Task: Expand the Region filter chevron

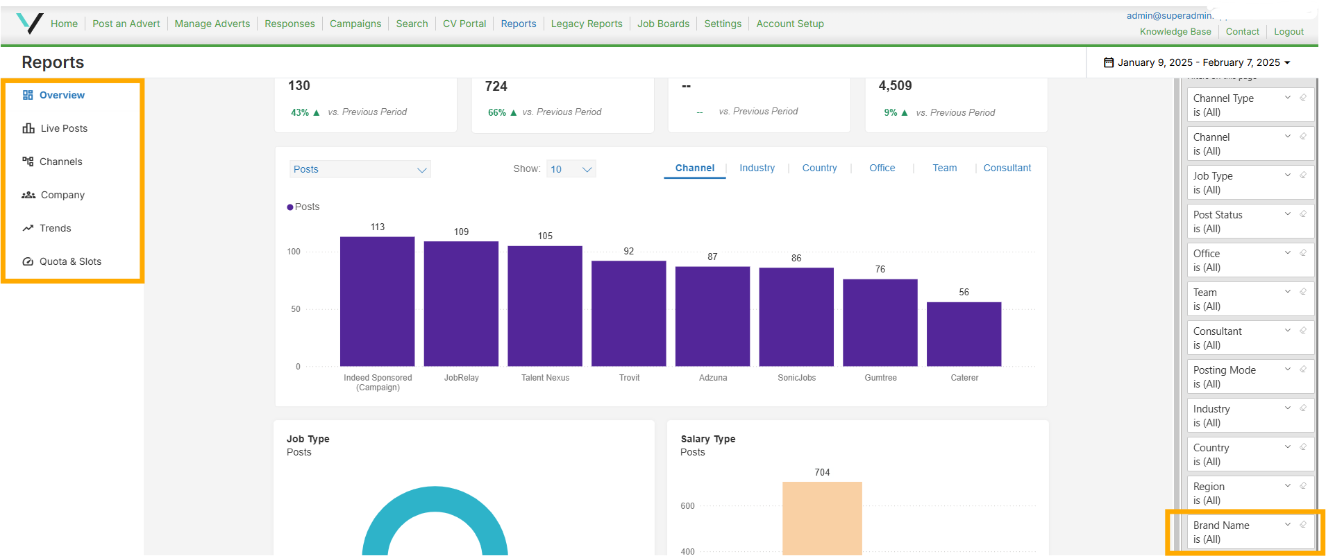Action: [1288, 486]
